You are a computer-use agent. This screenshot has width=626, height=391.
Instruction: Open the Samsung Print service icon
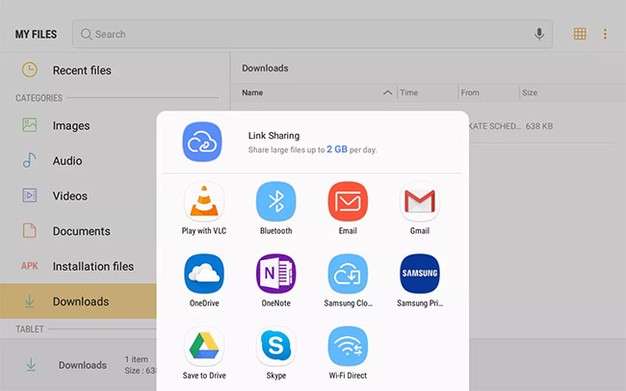tap(419, 274)
